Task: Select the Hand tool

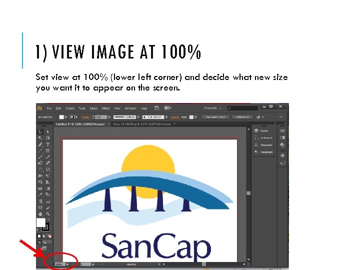Action: pos(40,214)
